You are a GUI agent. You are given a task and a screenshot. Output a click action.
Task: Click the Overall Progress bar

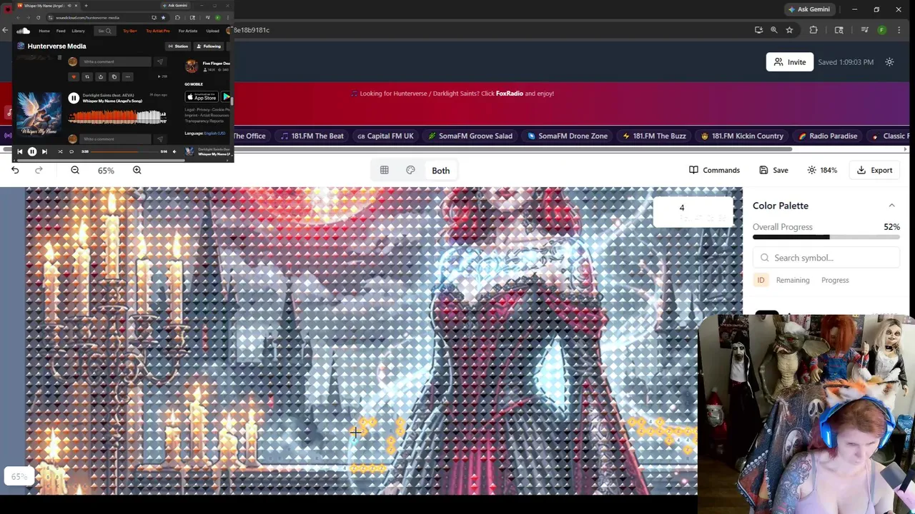click(826, 237)
